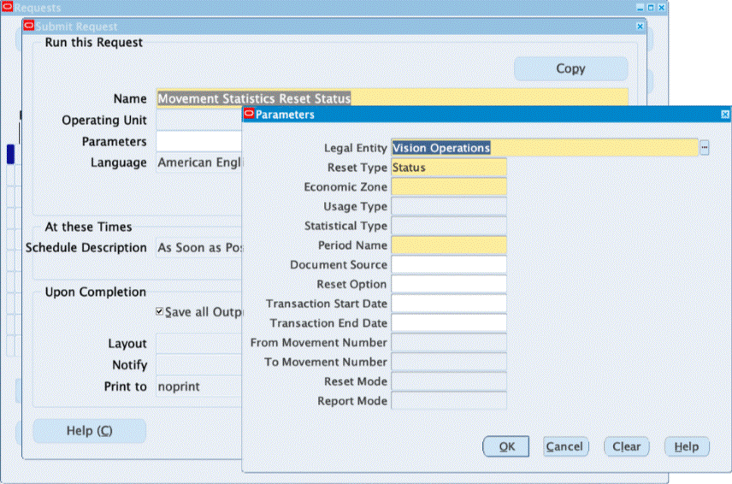
Task: Click the 'At these Times' group label
Action: click(x=88, y=227)
